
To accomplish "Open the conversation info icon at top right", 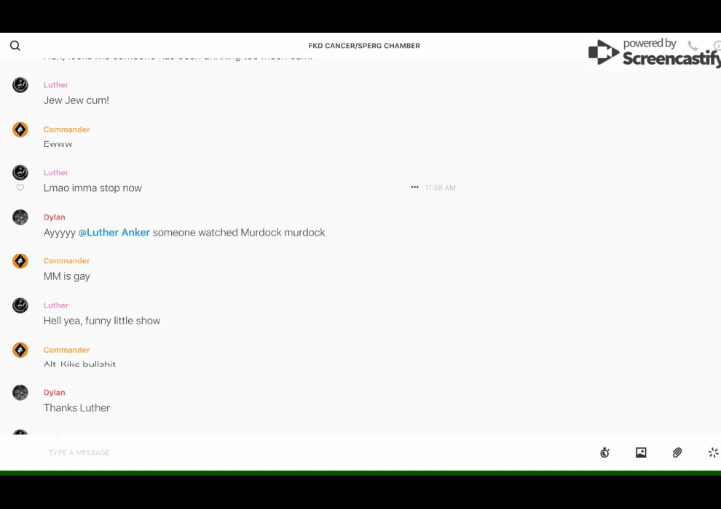I will click(x=717, y=46).
